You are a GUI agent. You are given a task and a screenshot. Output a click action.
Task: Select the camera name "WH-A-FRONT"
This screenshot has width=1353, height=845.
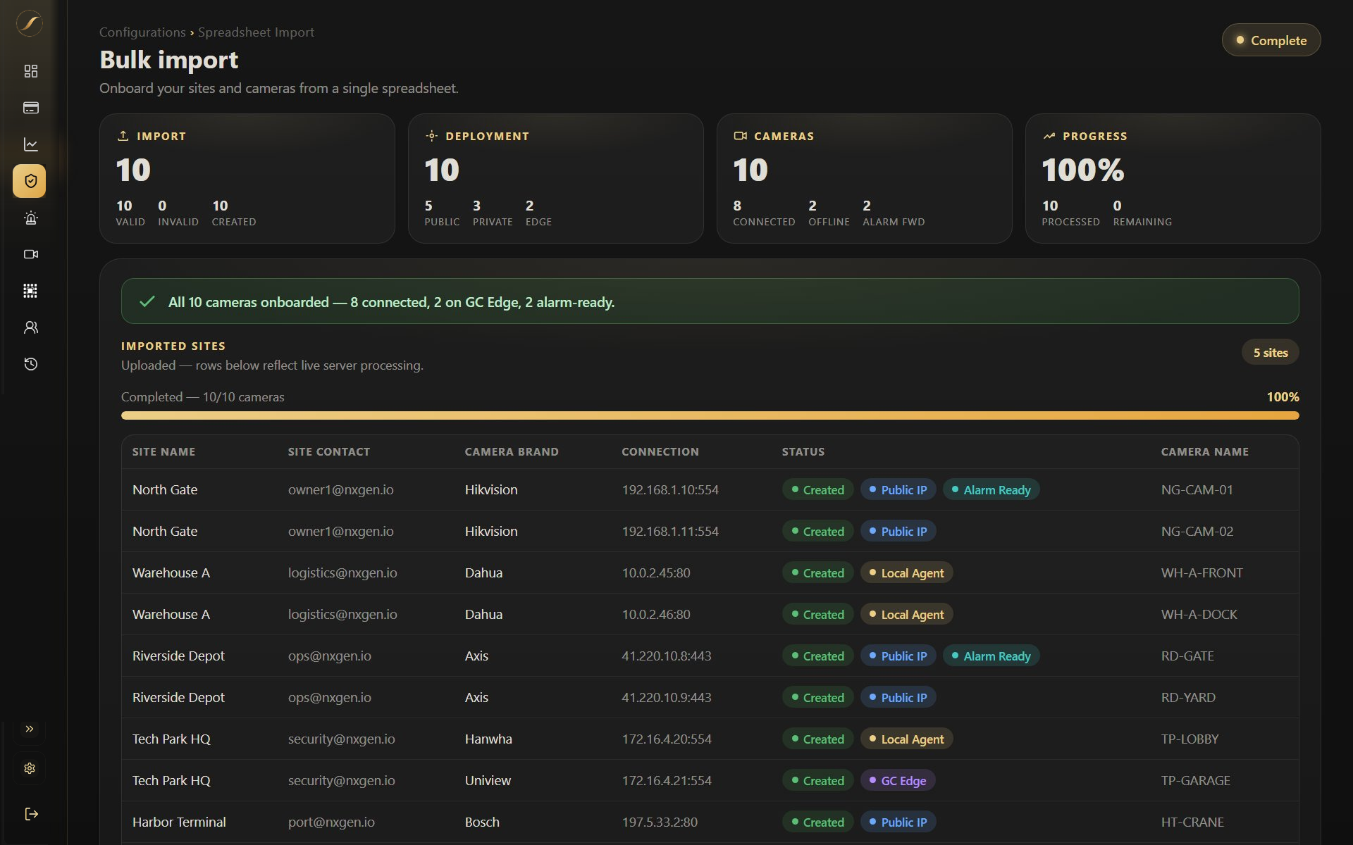tap(1202, 572)
